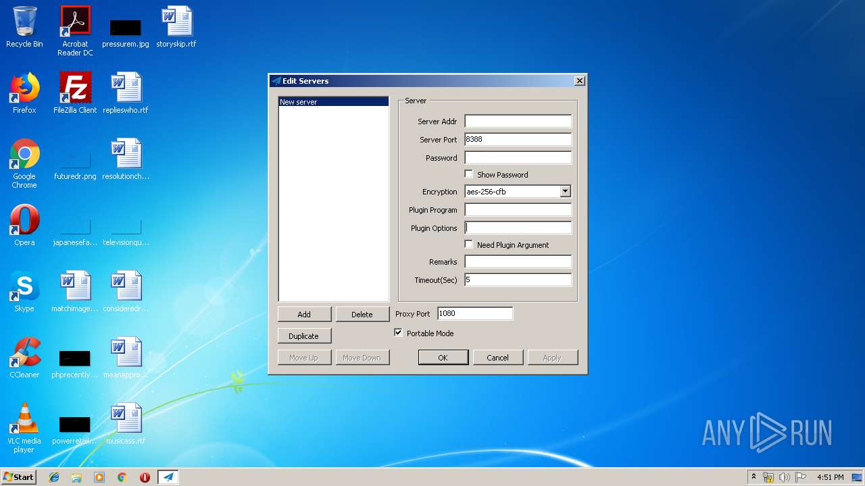This screenshot has height=486, width=865.
Task: Open FileZilla Client shortcut
Action: coord(75,93)
